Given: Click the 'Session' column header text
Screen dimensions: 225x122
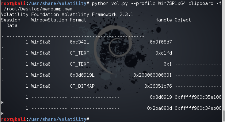Looking at the screenshot, I should pyautogui.click(x=11, y=20).
